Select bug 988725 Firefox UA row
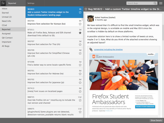 54,100
